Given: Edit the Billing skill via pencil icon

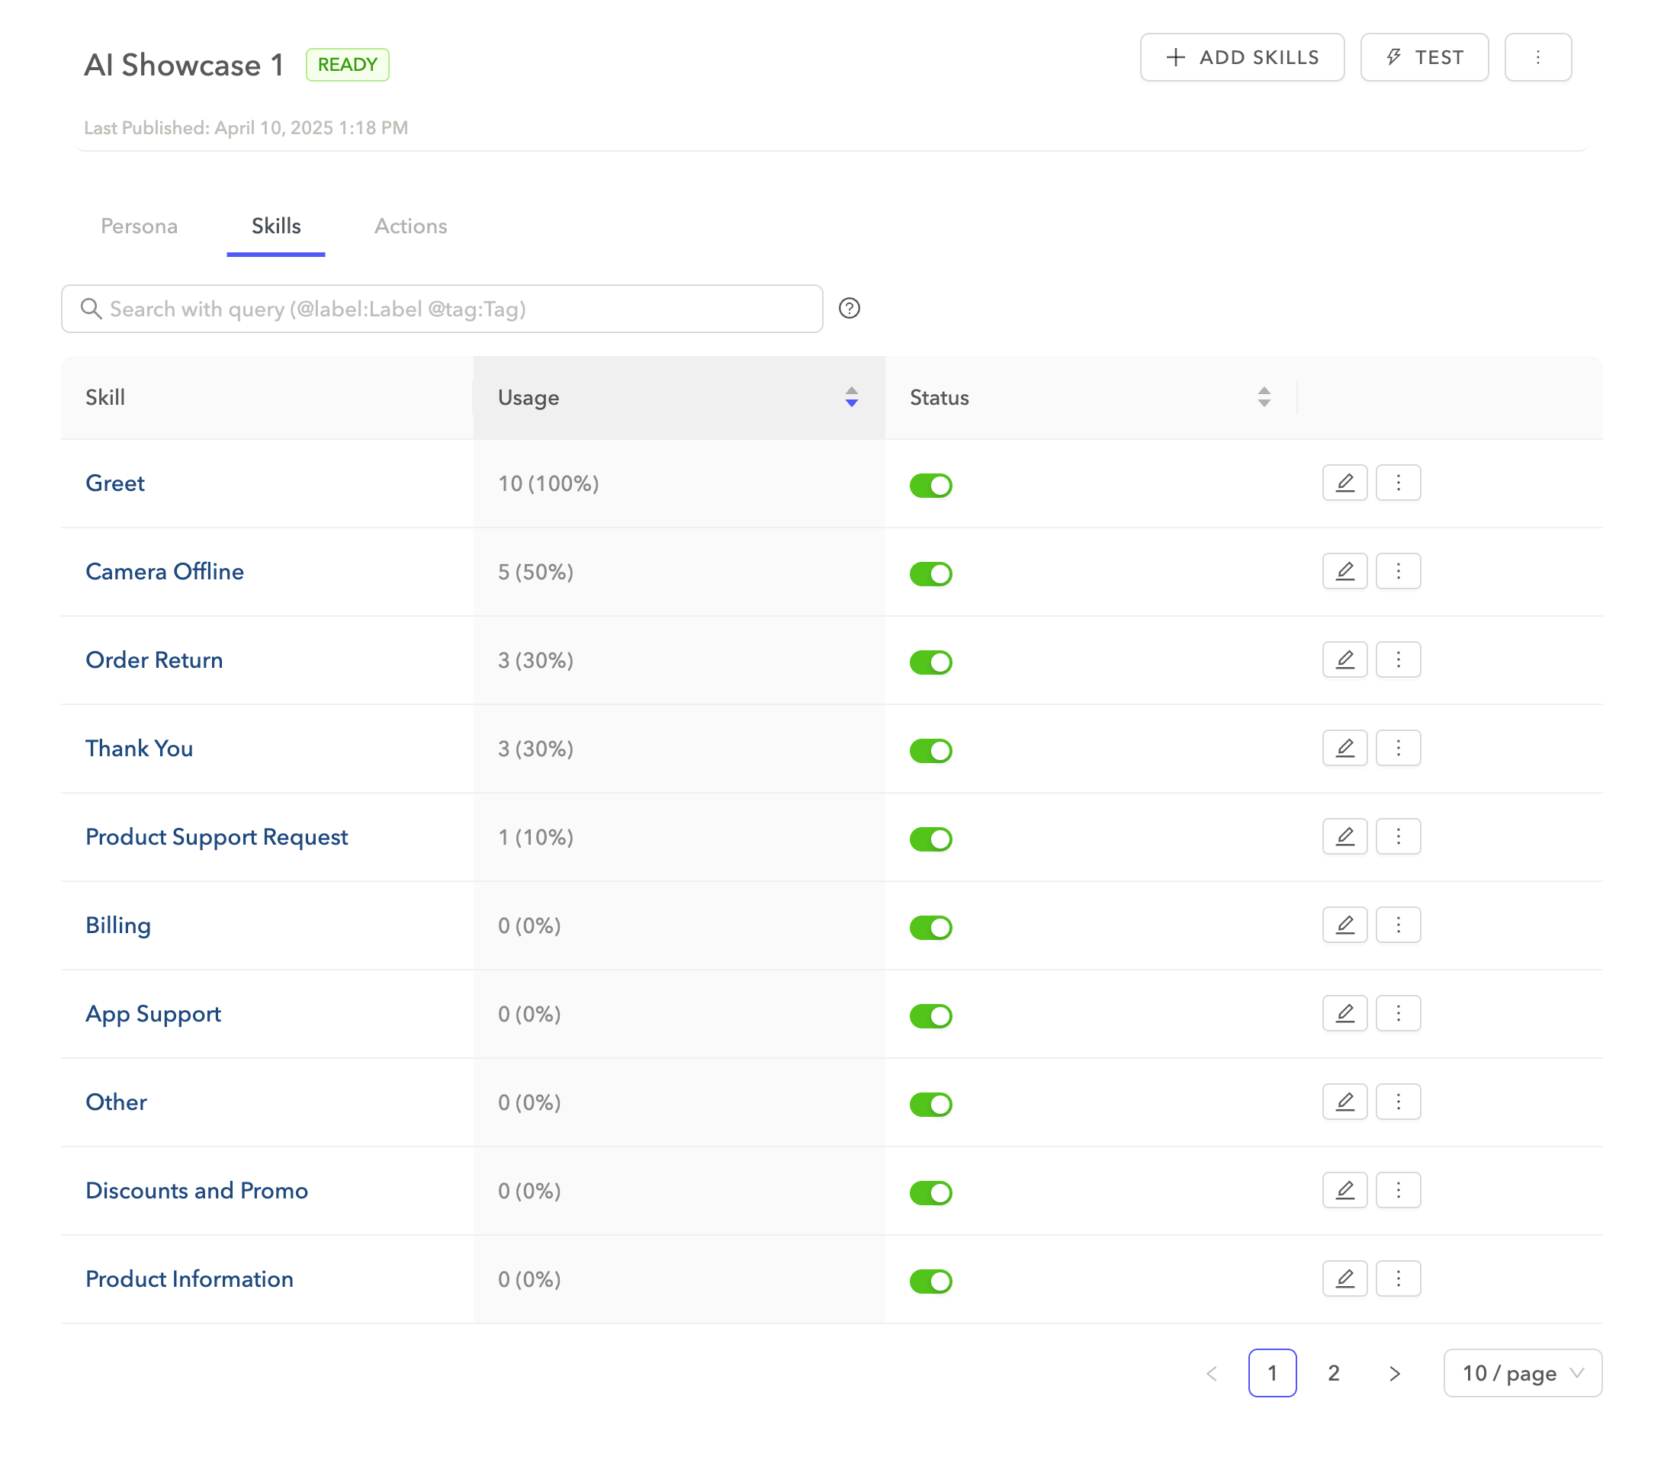Looking at the screenshot, I should 1344,925.
